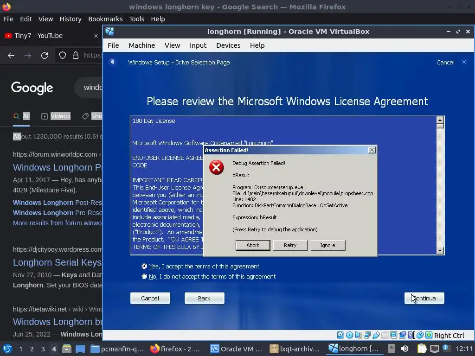Open the VirtualBox Input menu
475x356 pixels.
coord(198,45)
